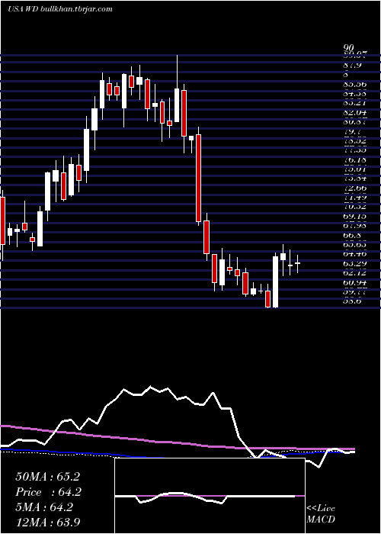Click the 67.98 price axis label
Screen dimensions: 381x534
[354, 225]
